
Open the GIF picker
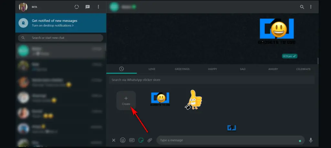(x=132, y=140)
